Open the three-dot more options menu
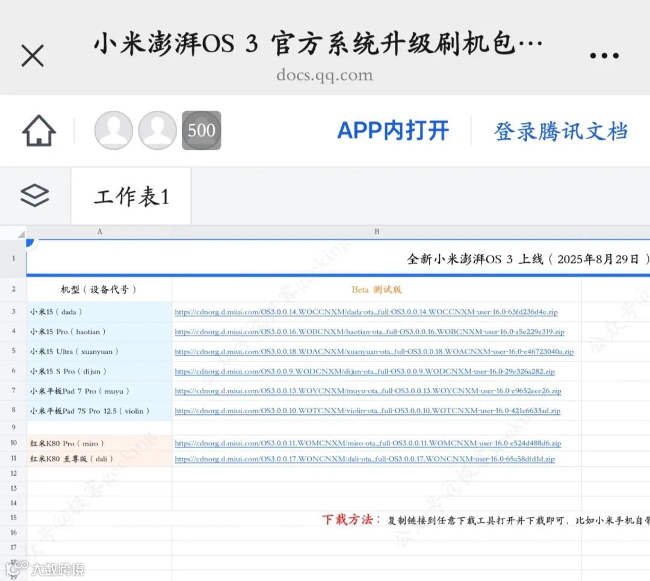The height and width of the screenshot is (581, 650). [x=604, y=55]
